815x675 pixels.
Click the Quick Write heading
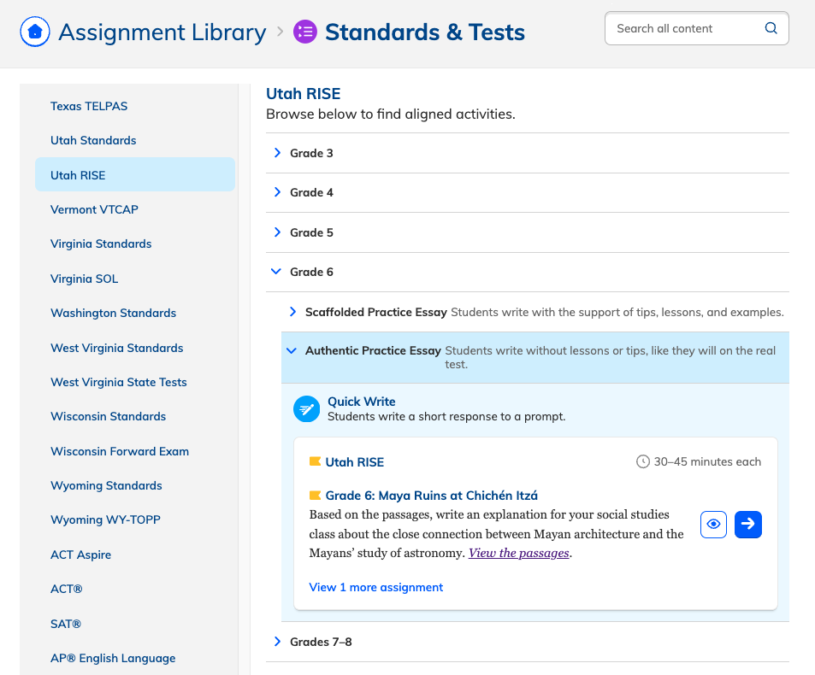point(361,402)
